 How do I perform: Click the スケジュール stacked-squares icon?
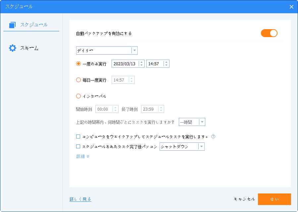pos(12,25)
